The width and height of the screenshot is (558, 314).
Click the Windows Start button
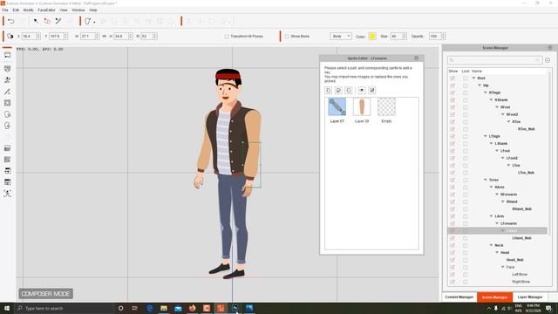point(7,308)
